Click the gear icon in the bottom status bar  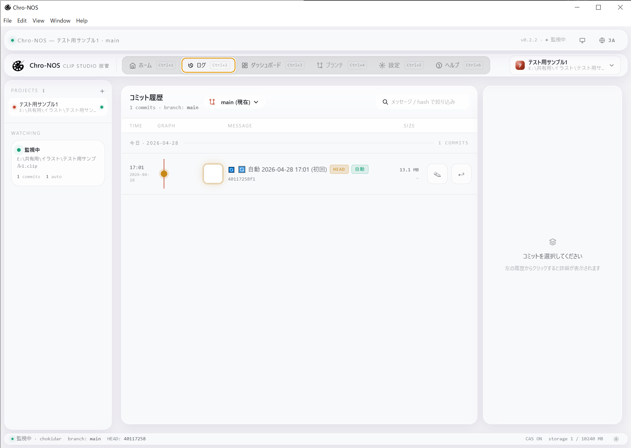point(616,439)
